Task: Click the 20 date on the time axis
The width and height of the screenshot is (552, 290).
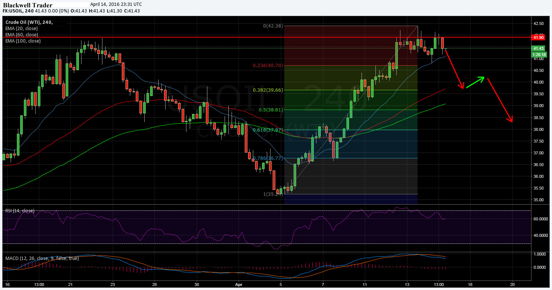Action: pyautogui.click(x=512, y=284)
